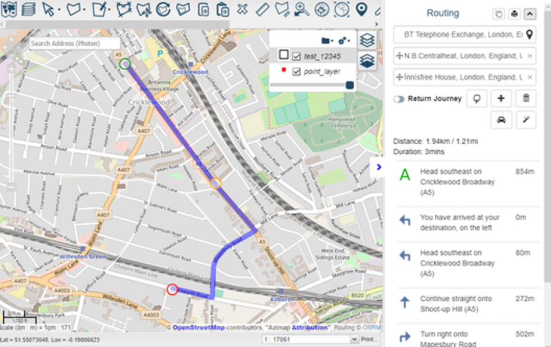
Task: Adjust the layer opacity slider handle
Action: click(x=350, y=85)
